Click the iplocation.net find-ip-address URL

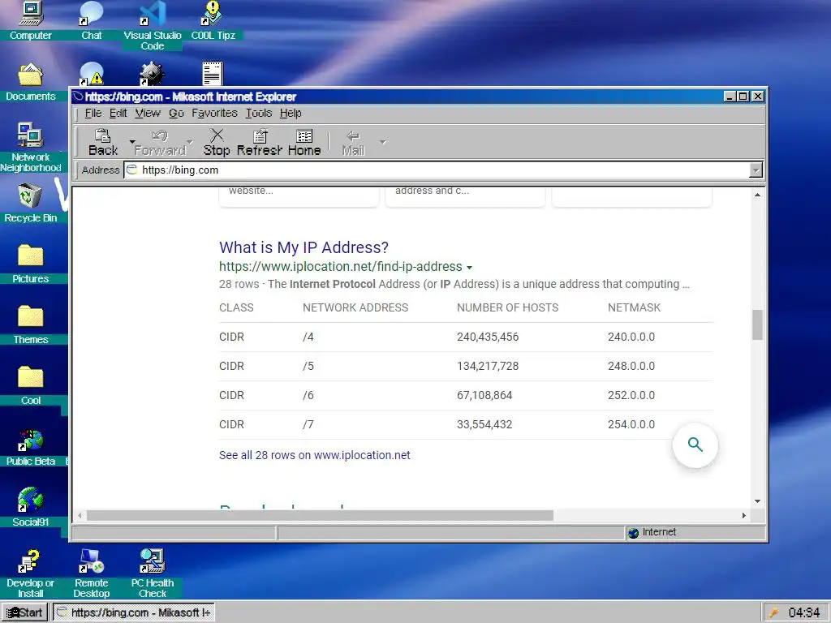[x=340, y=266]
